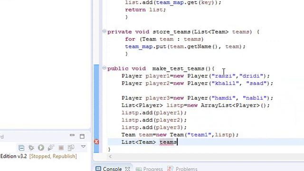Click the player2 "khalil", "saad" line
The image size is (304, 171).
point(198,83)
